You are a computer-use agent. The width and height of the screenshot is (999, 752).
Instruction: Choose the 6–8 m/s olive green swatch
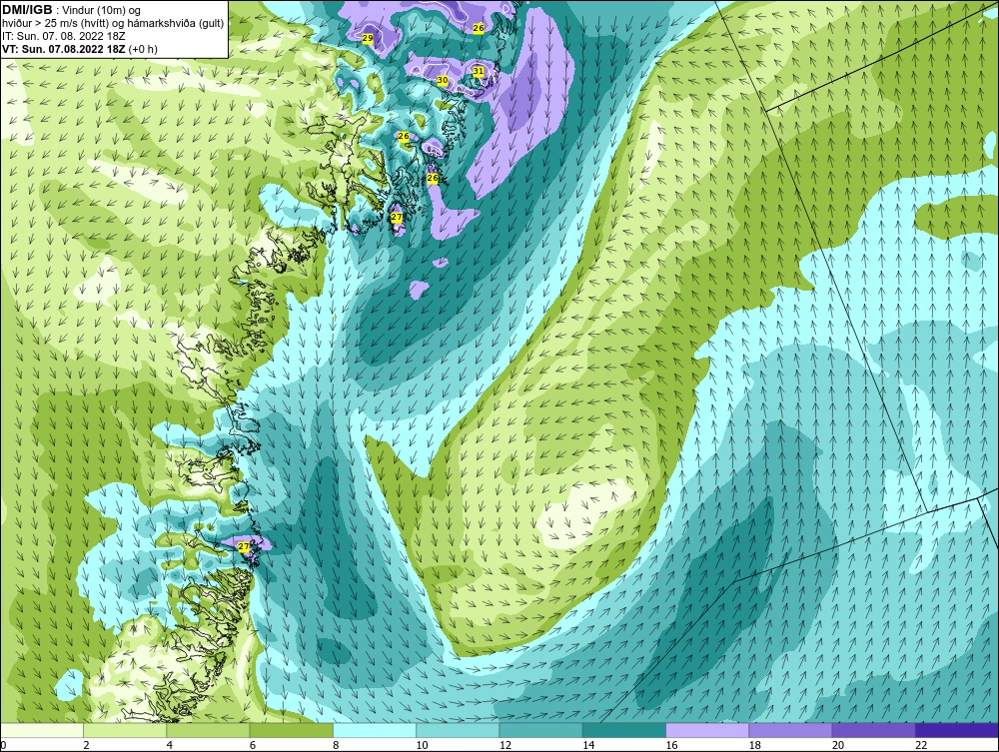291,730
